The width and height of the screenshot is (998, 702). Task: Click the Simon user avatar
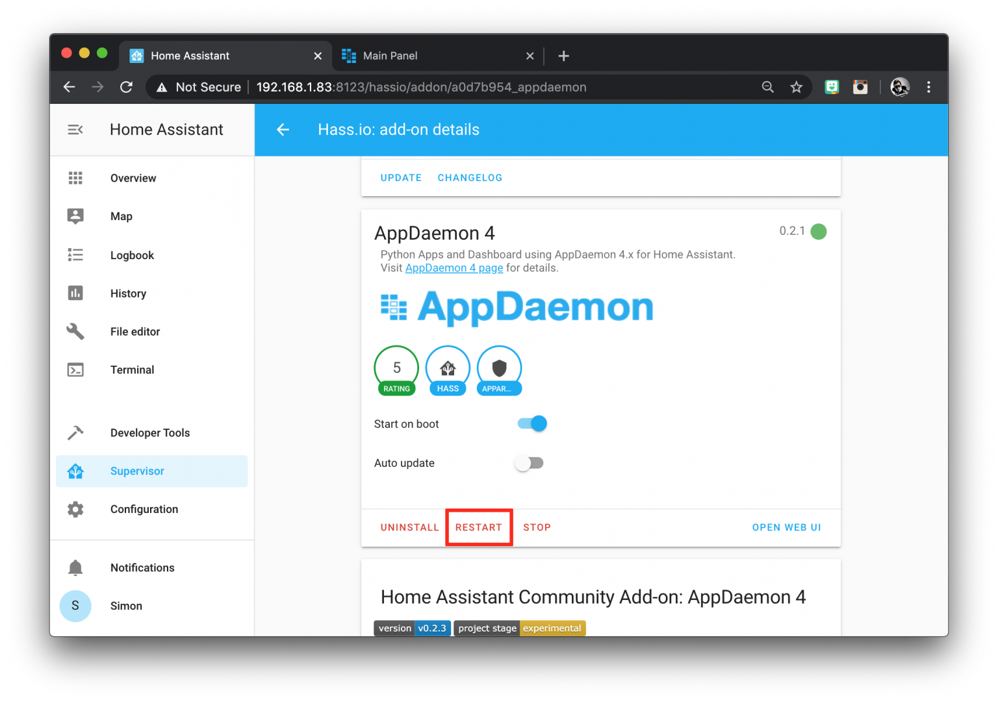tap(75, 606)
